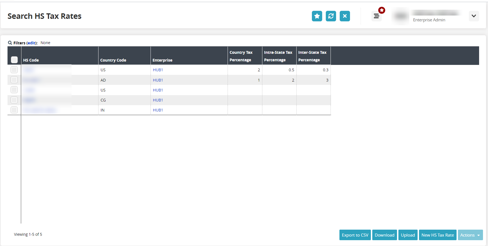
Task: Click the Export to CSV button
Action: [x=355, y=235]
